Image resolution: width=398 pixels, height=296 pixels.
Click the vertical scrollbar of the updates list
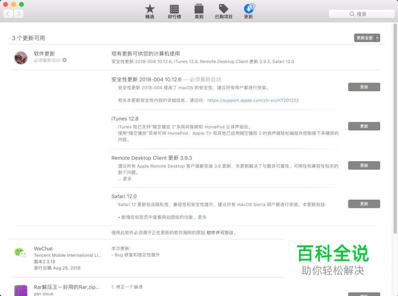[395, 128]
